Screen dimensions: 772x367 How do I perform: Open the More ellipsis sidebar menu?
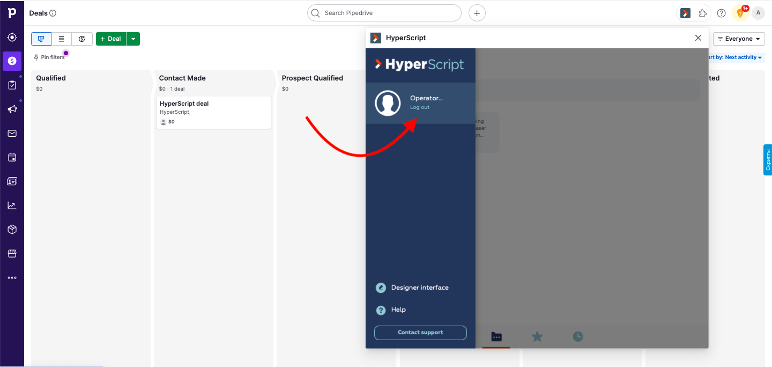(x=12, y=277)
